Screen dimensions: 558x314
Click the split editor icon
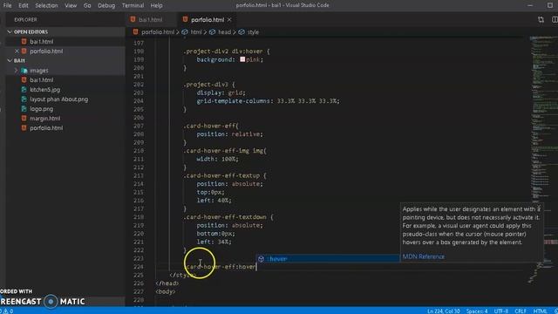[555, 19]
